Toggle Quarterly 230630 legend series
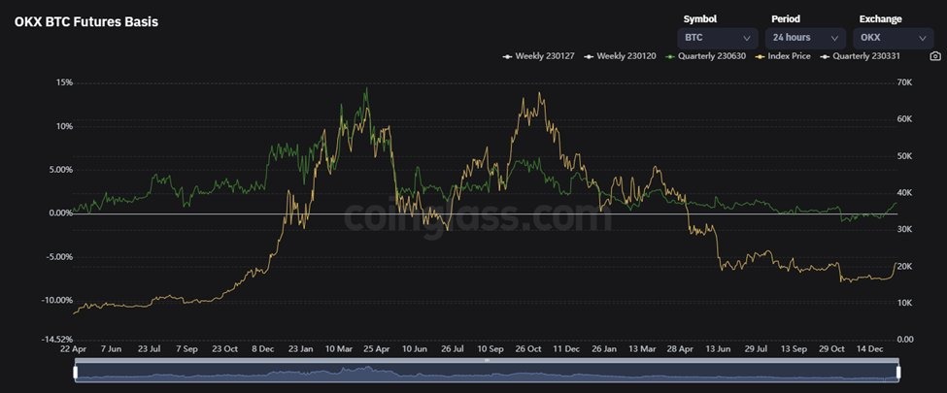This screenshot has width=947, height=393. pyautogui.click(x=705, y=56)
